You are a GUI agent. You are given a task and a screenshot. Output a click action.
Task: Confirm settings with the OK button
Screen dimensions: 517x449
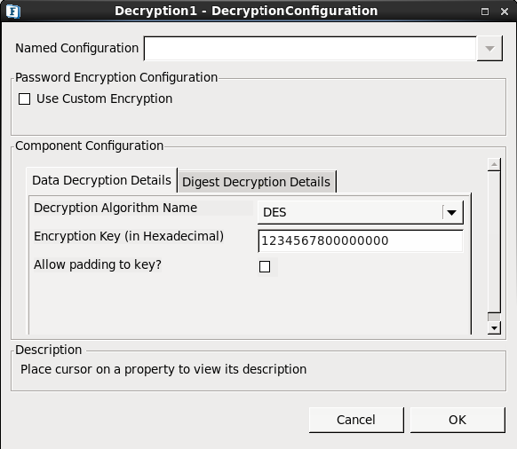coord(457,420)
